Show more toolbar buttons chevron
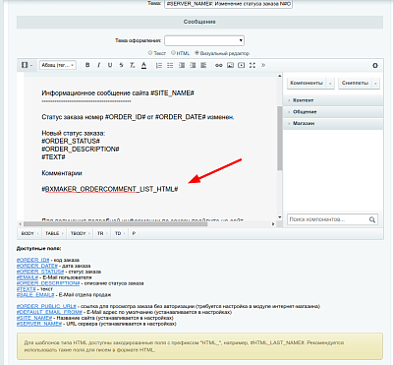 263,65
